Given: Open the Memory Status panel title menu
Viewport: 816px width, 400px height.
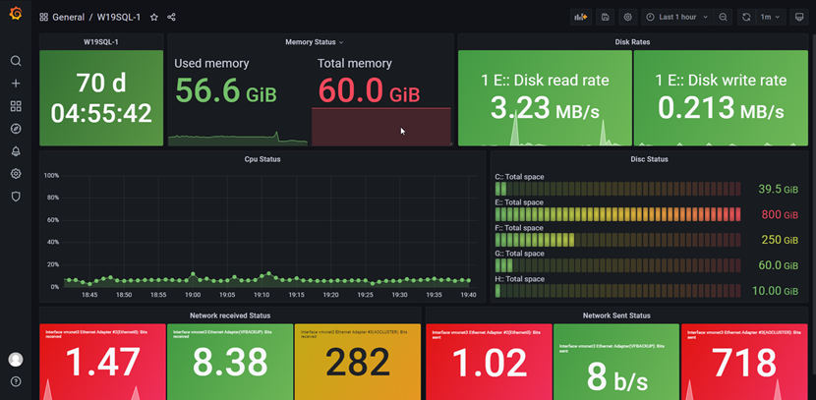Looking at the screenshot, I should pos(314,42).
